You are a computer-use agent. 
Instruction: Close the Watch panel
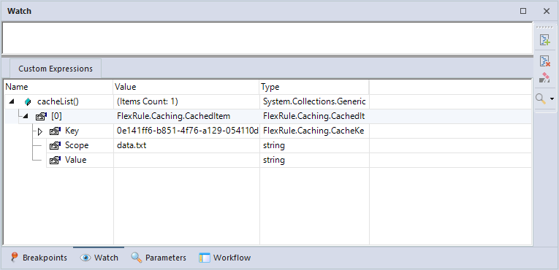coord(546,11)
